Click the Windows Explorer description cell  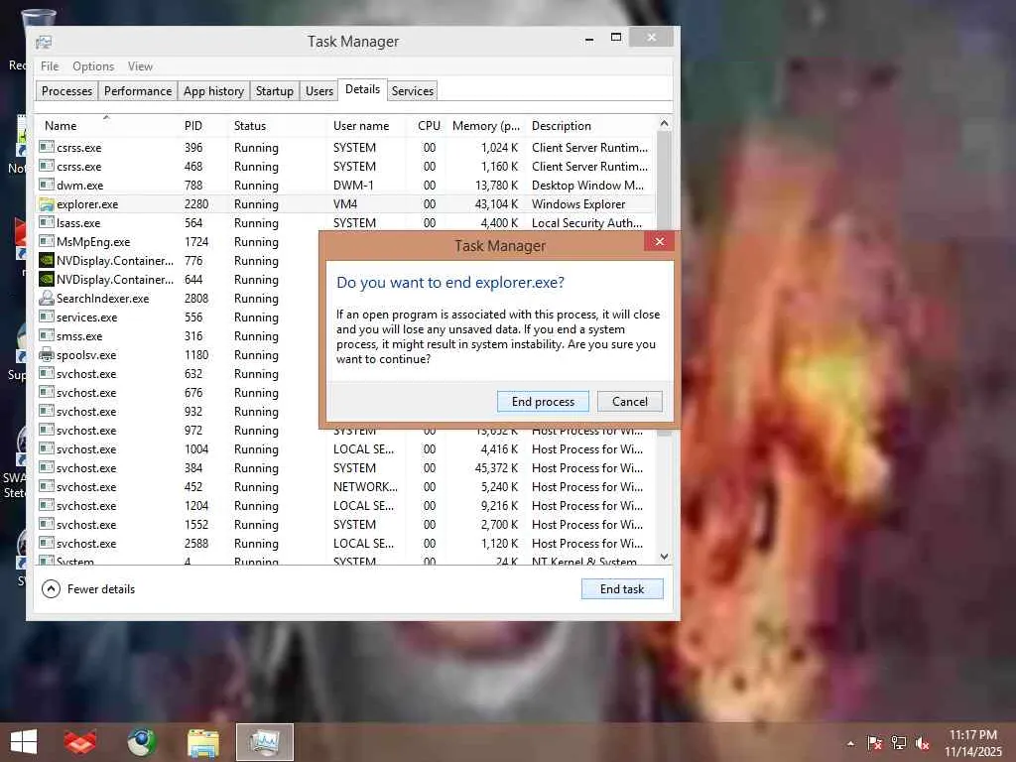point(578,204)
